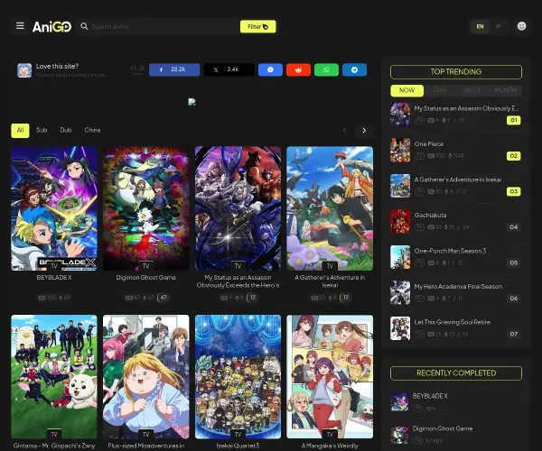Click Isekai Quartet3 title link
This screenshot has height=451, width=542.
[x=238, y=446]
